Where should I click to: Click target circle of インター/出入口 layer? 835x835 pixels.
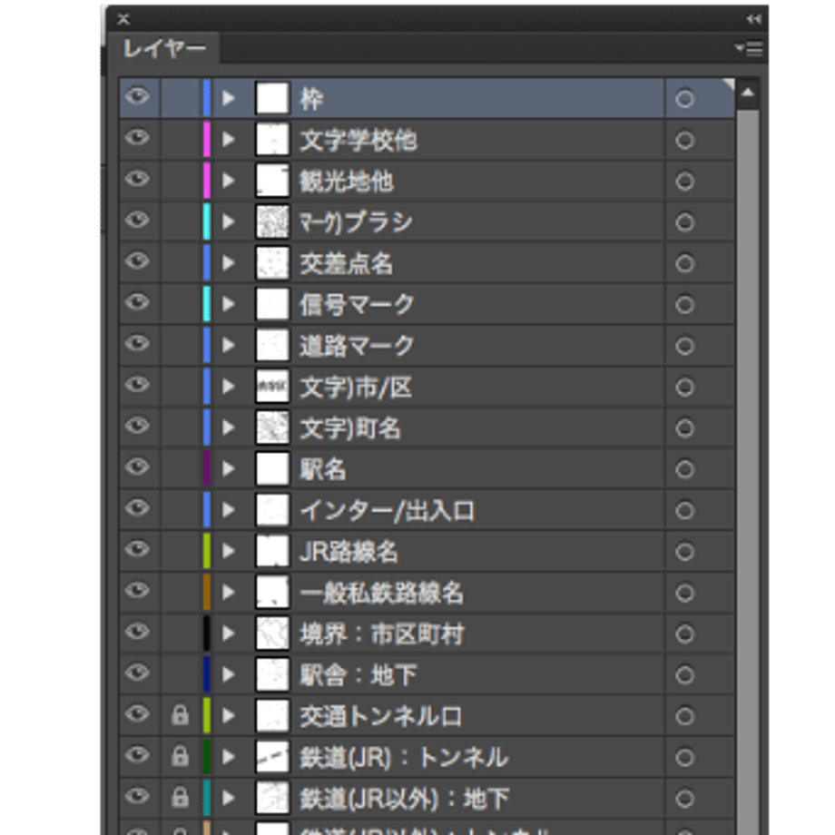(x=685, y=511)
